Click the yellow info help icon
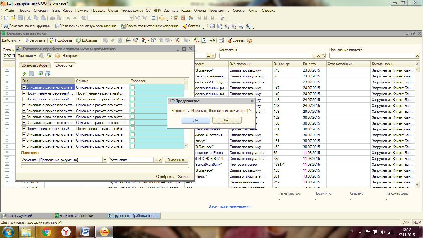The width and height of the screenshot is (423, 238). pyautogui.click(x=162, y=18)
